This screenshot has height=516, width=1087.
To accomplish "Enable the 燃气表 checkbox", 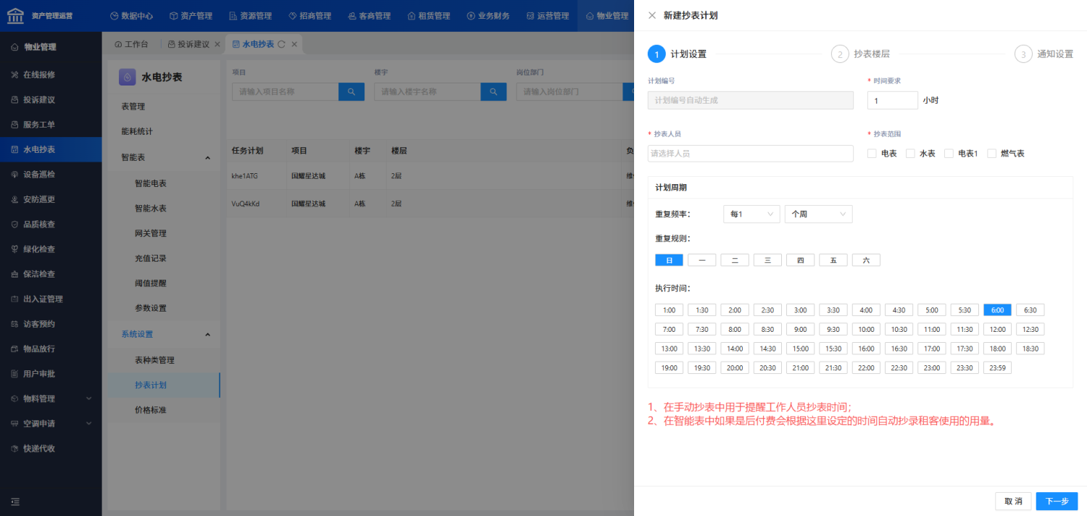I will [x=992, y=154].
